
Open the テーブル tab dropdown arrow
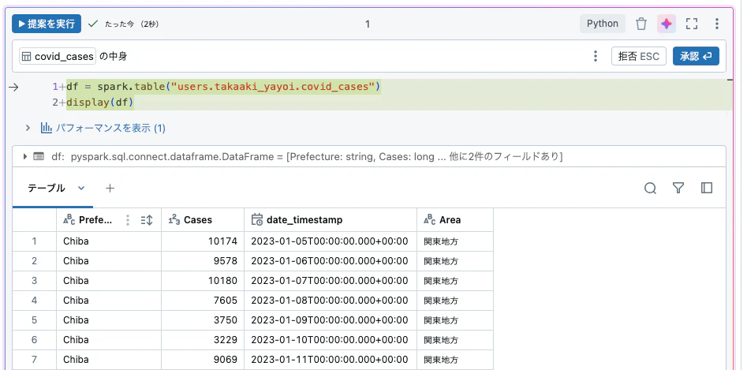coord(81,188)
